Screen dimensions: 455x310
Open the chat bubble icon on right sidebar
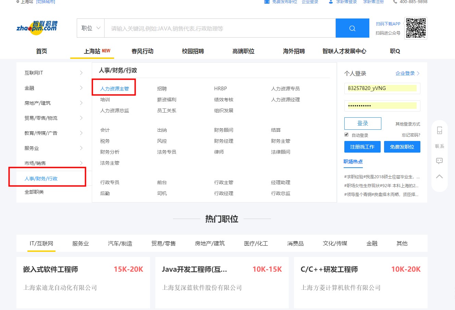point(439,161)
